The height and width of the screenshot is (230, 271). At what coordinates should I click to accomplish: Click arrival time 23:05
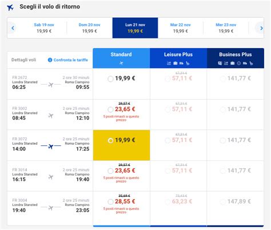tap(82, 210)
